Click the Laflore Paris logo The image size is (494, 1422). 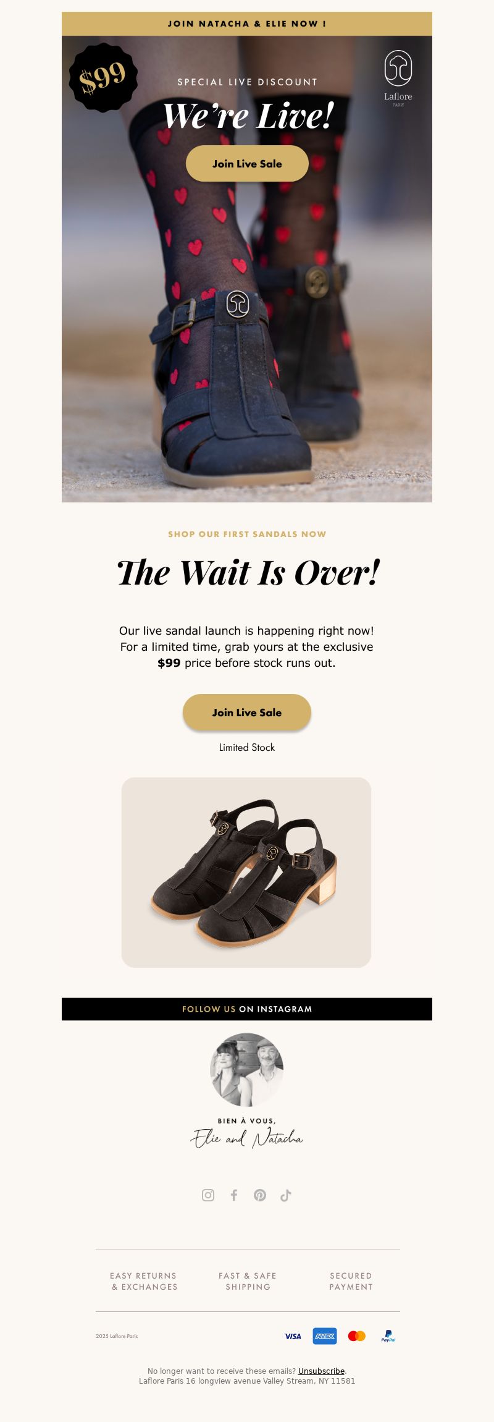click(x=398, y=78)
